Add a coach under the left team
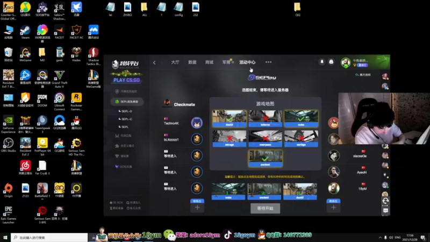The image size is (430, 242). tap(197, 208)
